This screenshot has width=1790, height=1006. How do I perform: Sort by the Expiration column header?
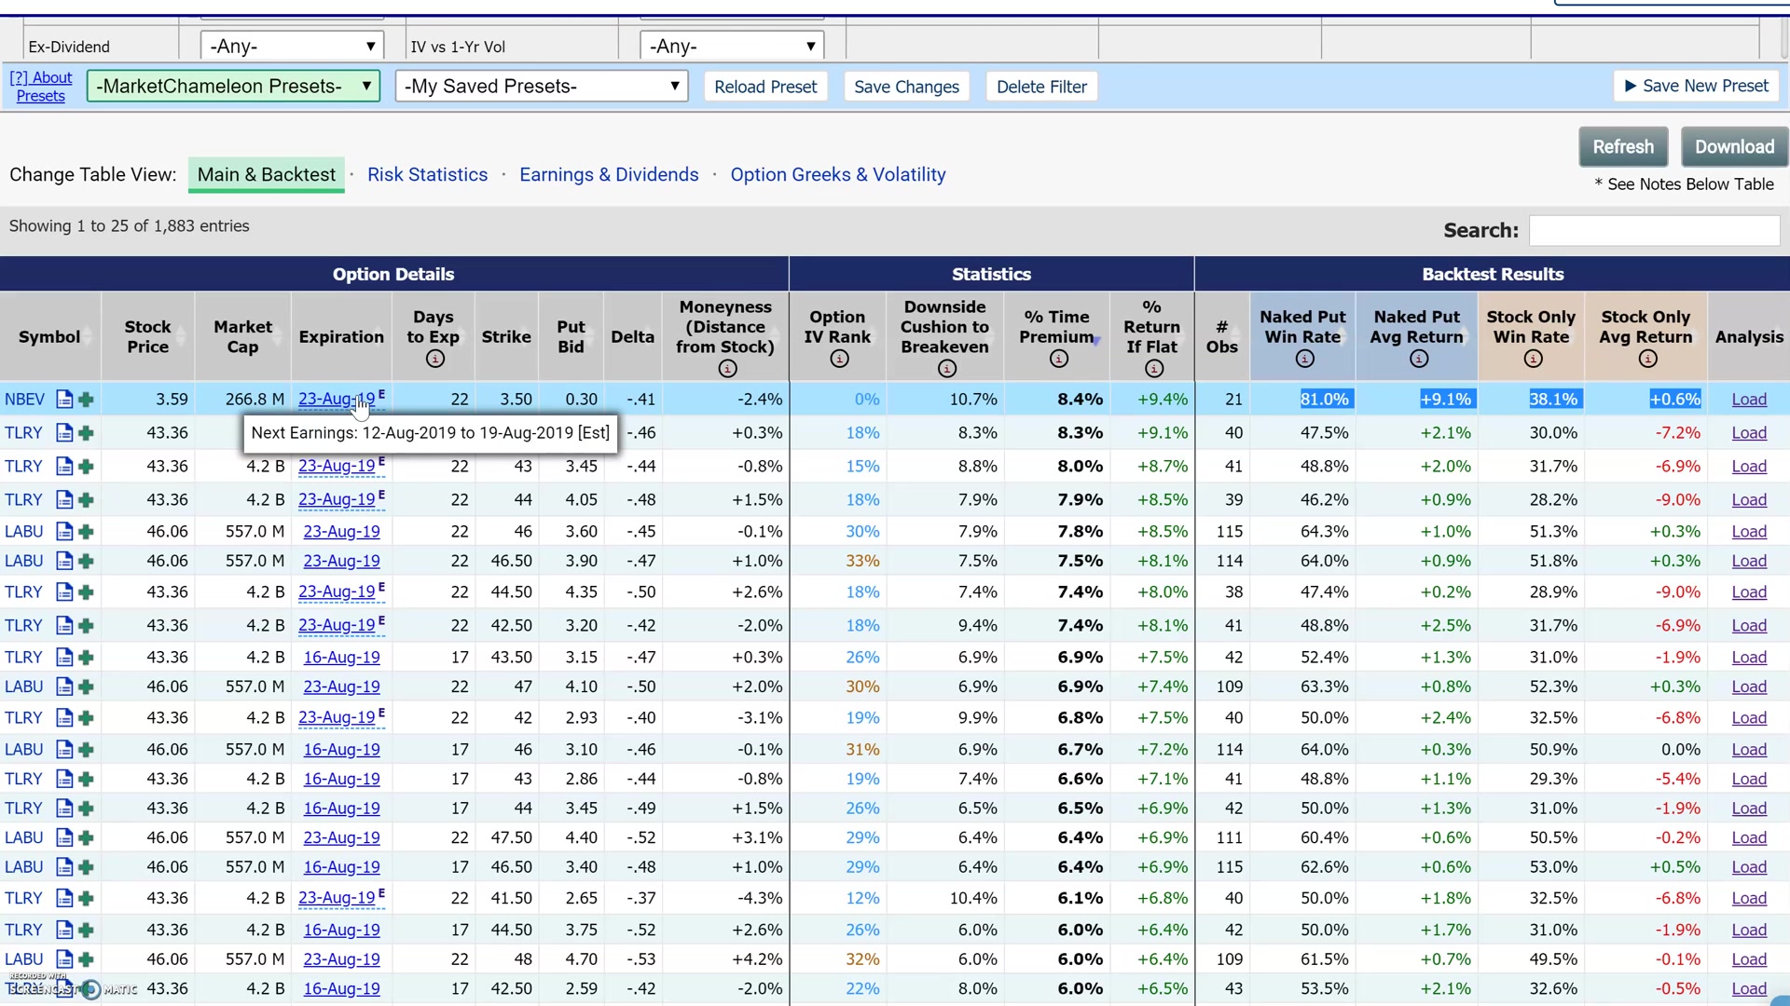pos(341,337)
